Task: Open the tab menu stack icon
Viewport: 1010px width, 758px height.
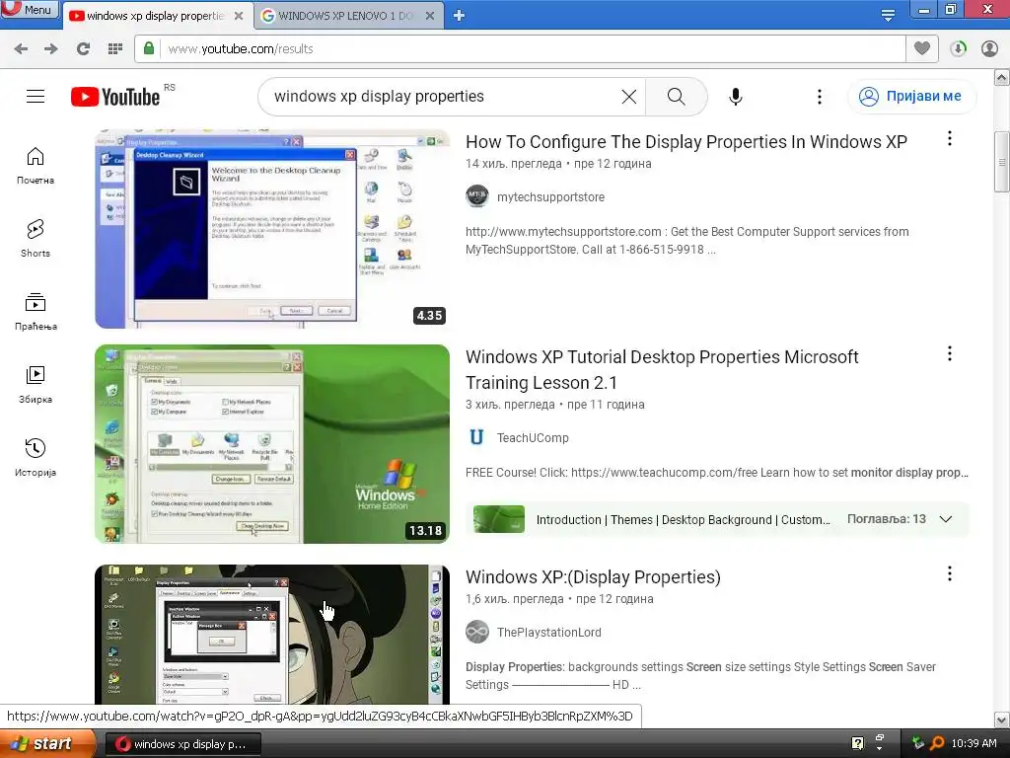Action: point(888,16)
